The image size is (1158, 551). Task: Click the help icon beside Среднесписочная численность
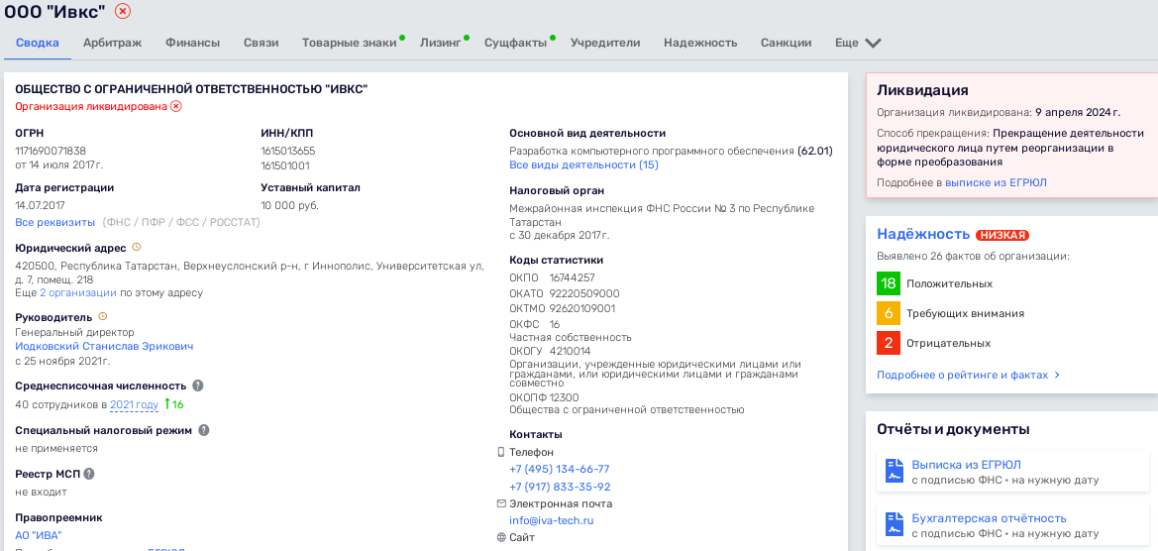pos(198,386)
